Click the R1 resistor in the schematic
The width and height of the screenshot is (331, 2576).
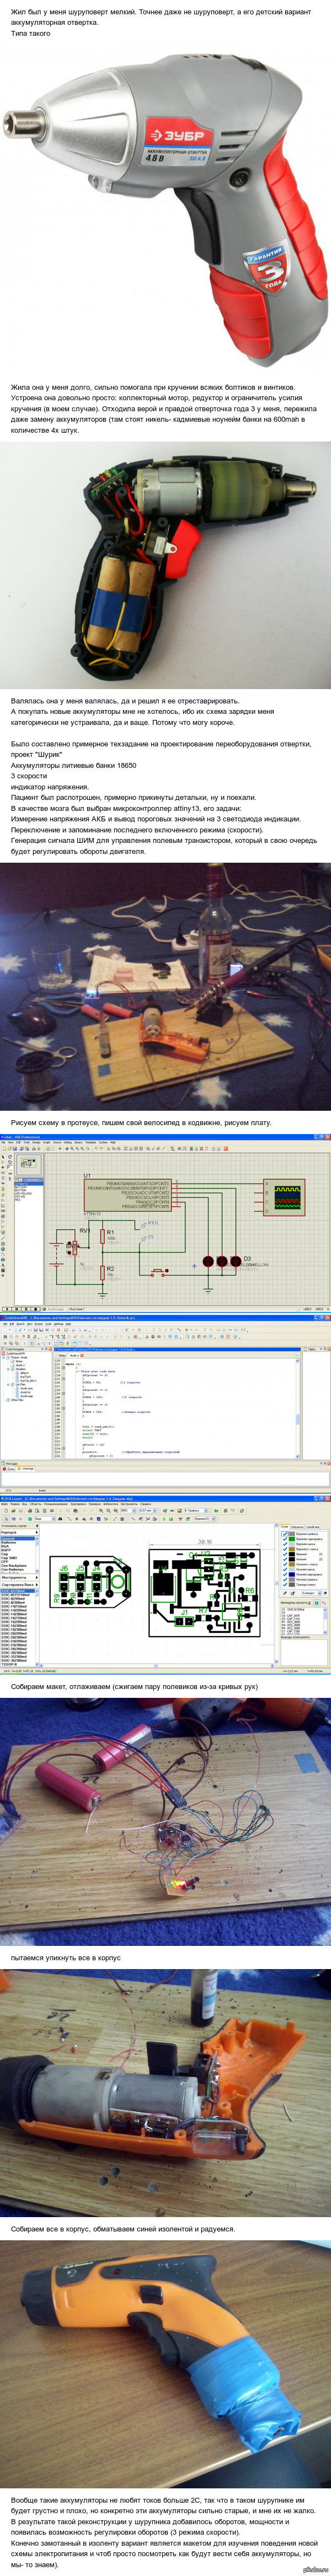102,1237
